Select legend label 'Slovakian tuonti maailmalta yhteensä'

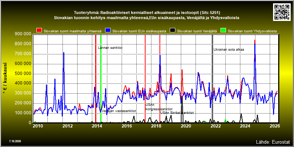pyautogui.click(x=72, y=31)
